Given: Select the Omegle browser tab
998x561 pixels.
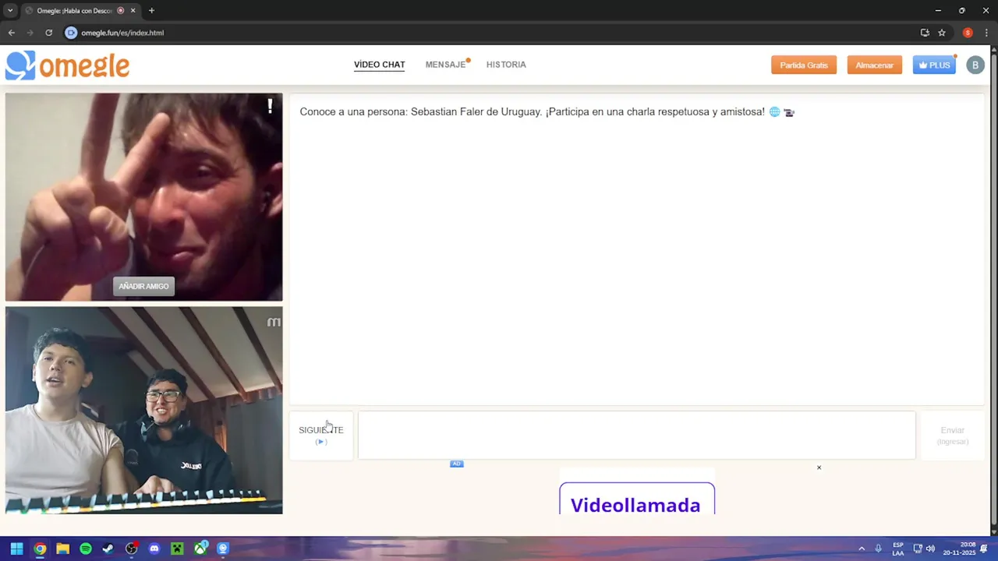Looking at the screenshot, I should pos(75,11).
